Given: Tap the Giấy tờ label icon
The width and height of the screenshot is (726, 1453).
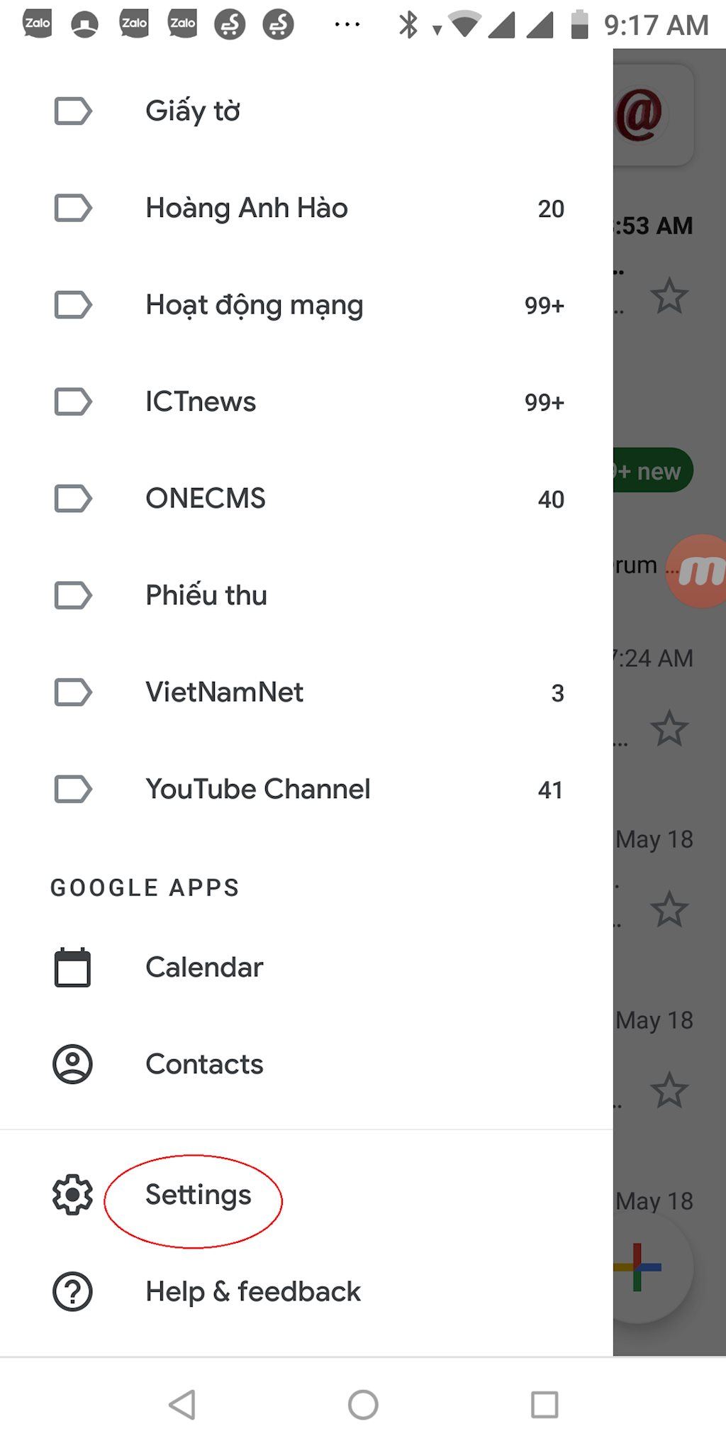Looking at the screenshot, I should tap(73, 111).
